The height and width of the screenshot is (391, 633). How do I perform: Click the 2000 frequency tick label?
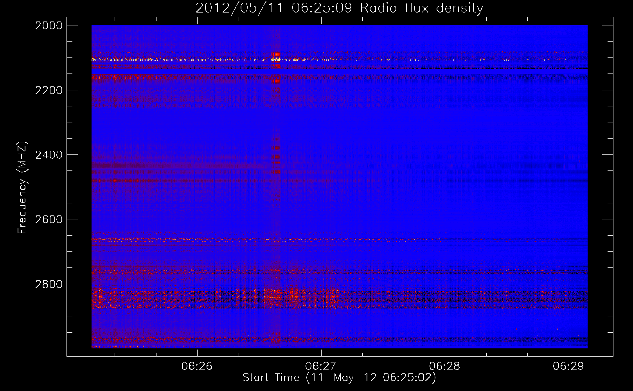tap(49, 25)
